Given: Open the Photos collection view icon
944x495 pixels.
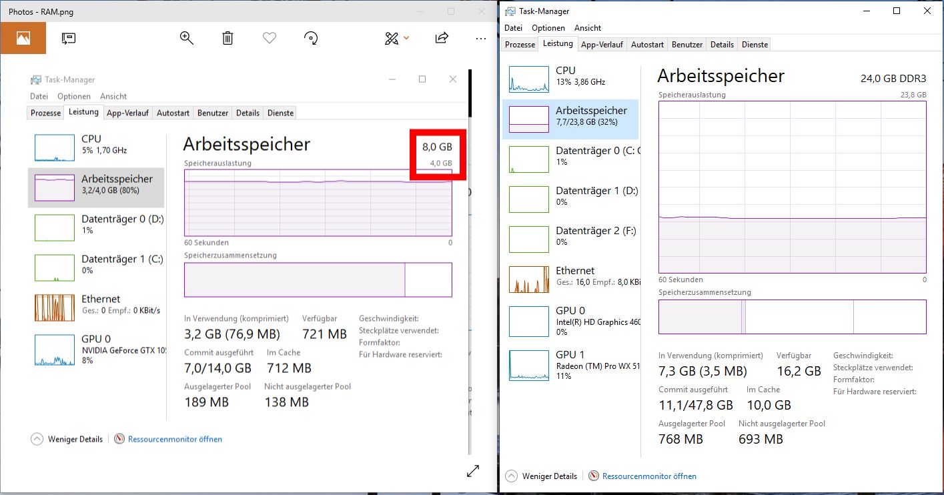Looking at the screenshot, I should (23, 38).
